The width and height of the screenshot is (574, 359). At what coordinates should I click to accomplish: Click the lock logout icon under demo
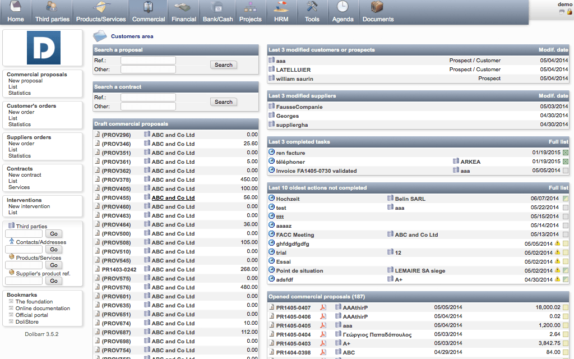point(570,11)
